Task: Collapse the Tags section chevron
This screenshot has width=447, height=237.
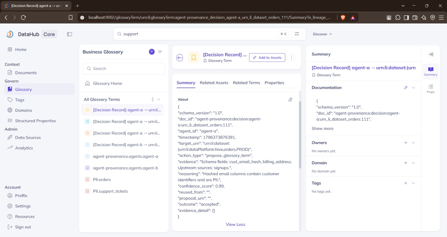Action: (x=413, y=183)
